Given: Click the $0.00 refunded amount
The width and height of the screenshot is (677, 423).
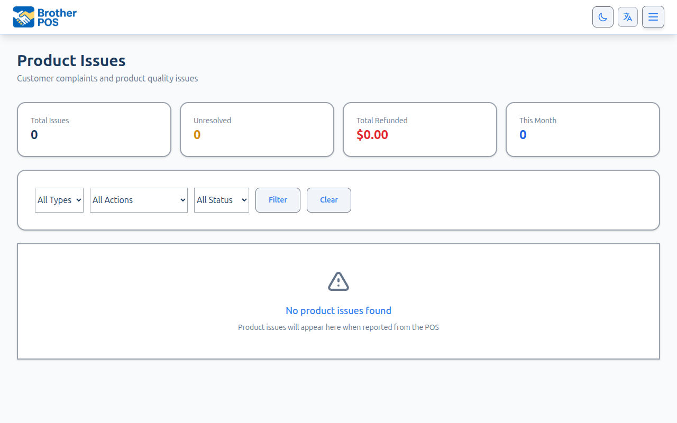Looking at the screenshot, I should pyautogui.click(x=372, y=135).
